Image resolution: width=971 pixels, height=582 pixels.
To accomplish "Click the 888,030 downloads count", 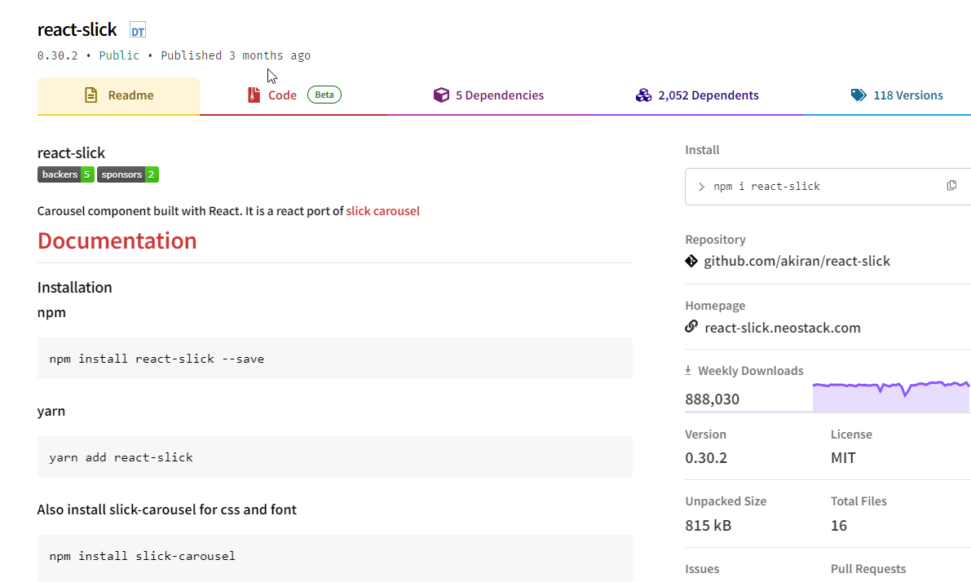I will coord(713,399).
